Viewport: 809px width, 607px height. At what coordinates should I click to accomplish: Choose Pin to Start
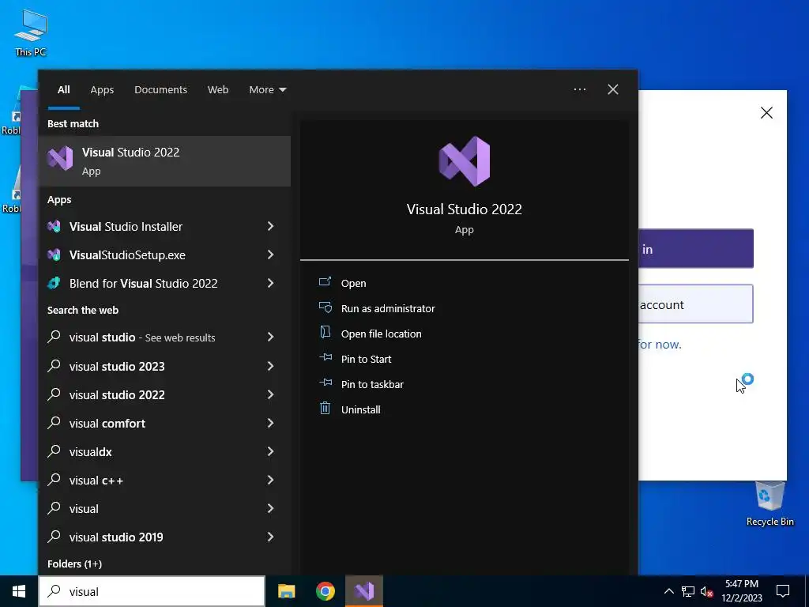pos(366,360)
